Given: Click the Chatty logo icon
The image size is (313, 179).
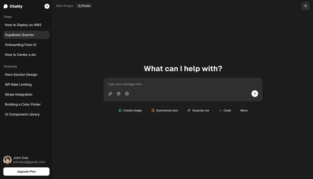Looking at the screenshot, I should pyautogui.click(x=5, y=6).
